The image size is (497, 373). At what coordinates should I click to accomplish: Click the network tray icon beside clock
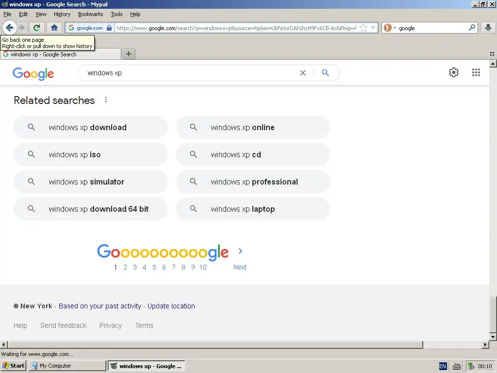pyautogui.click(x=471, y=366)
